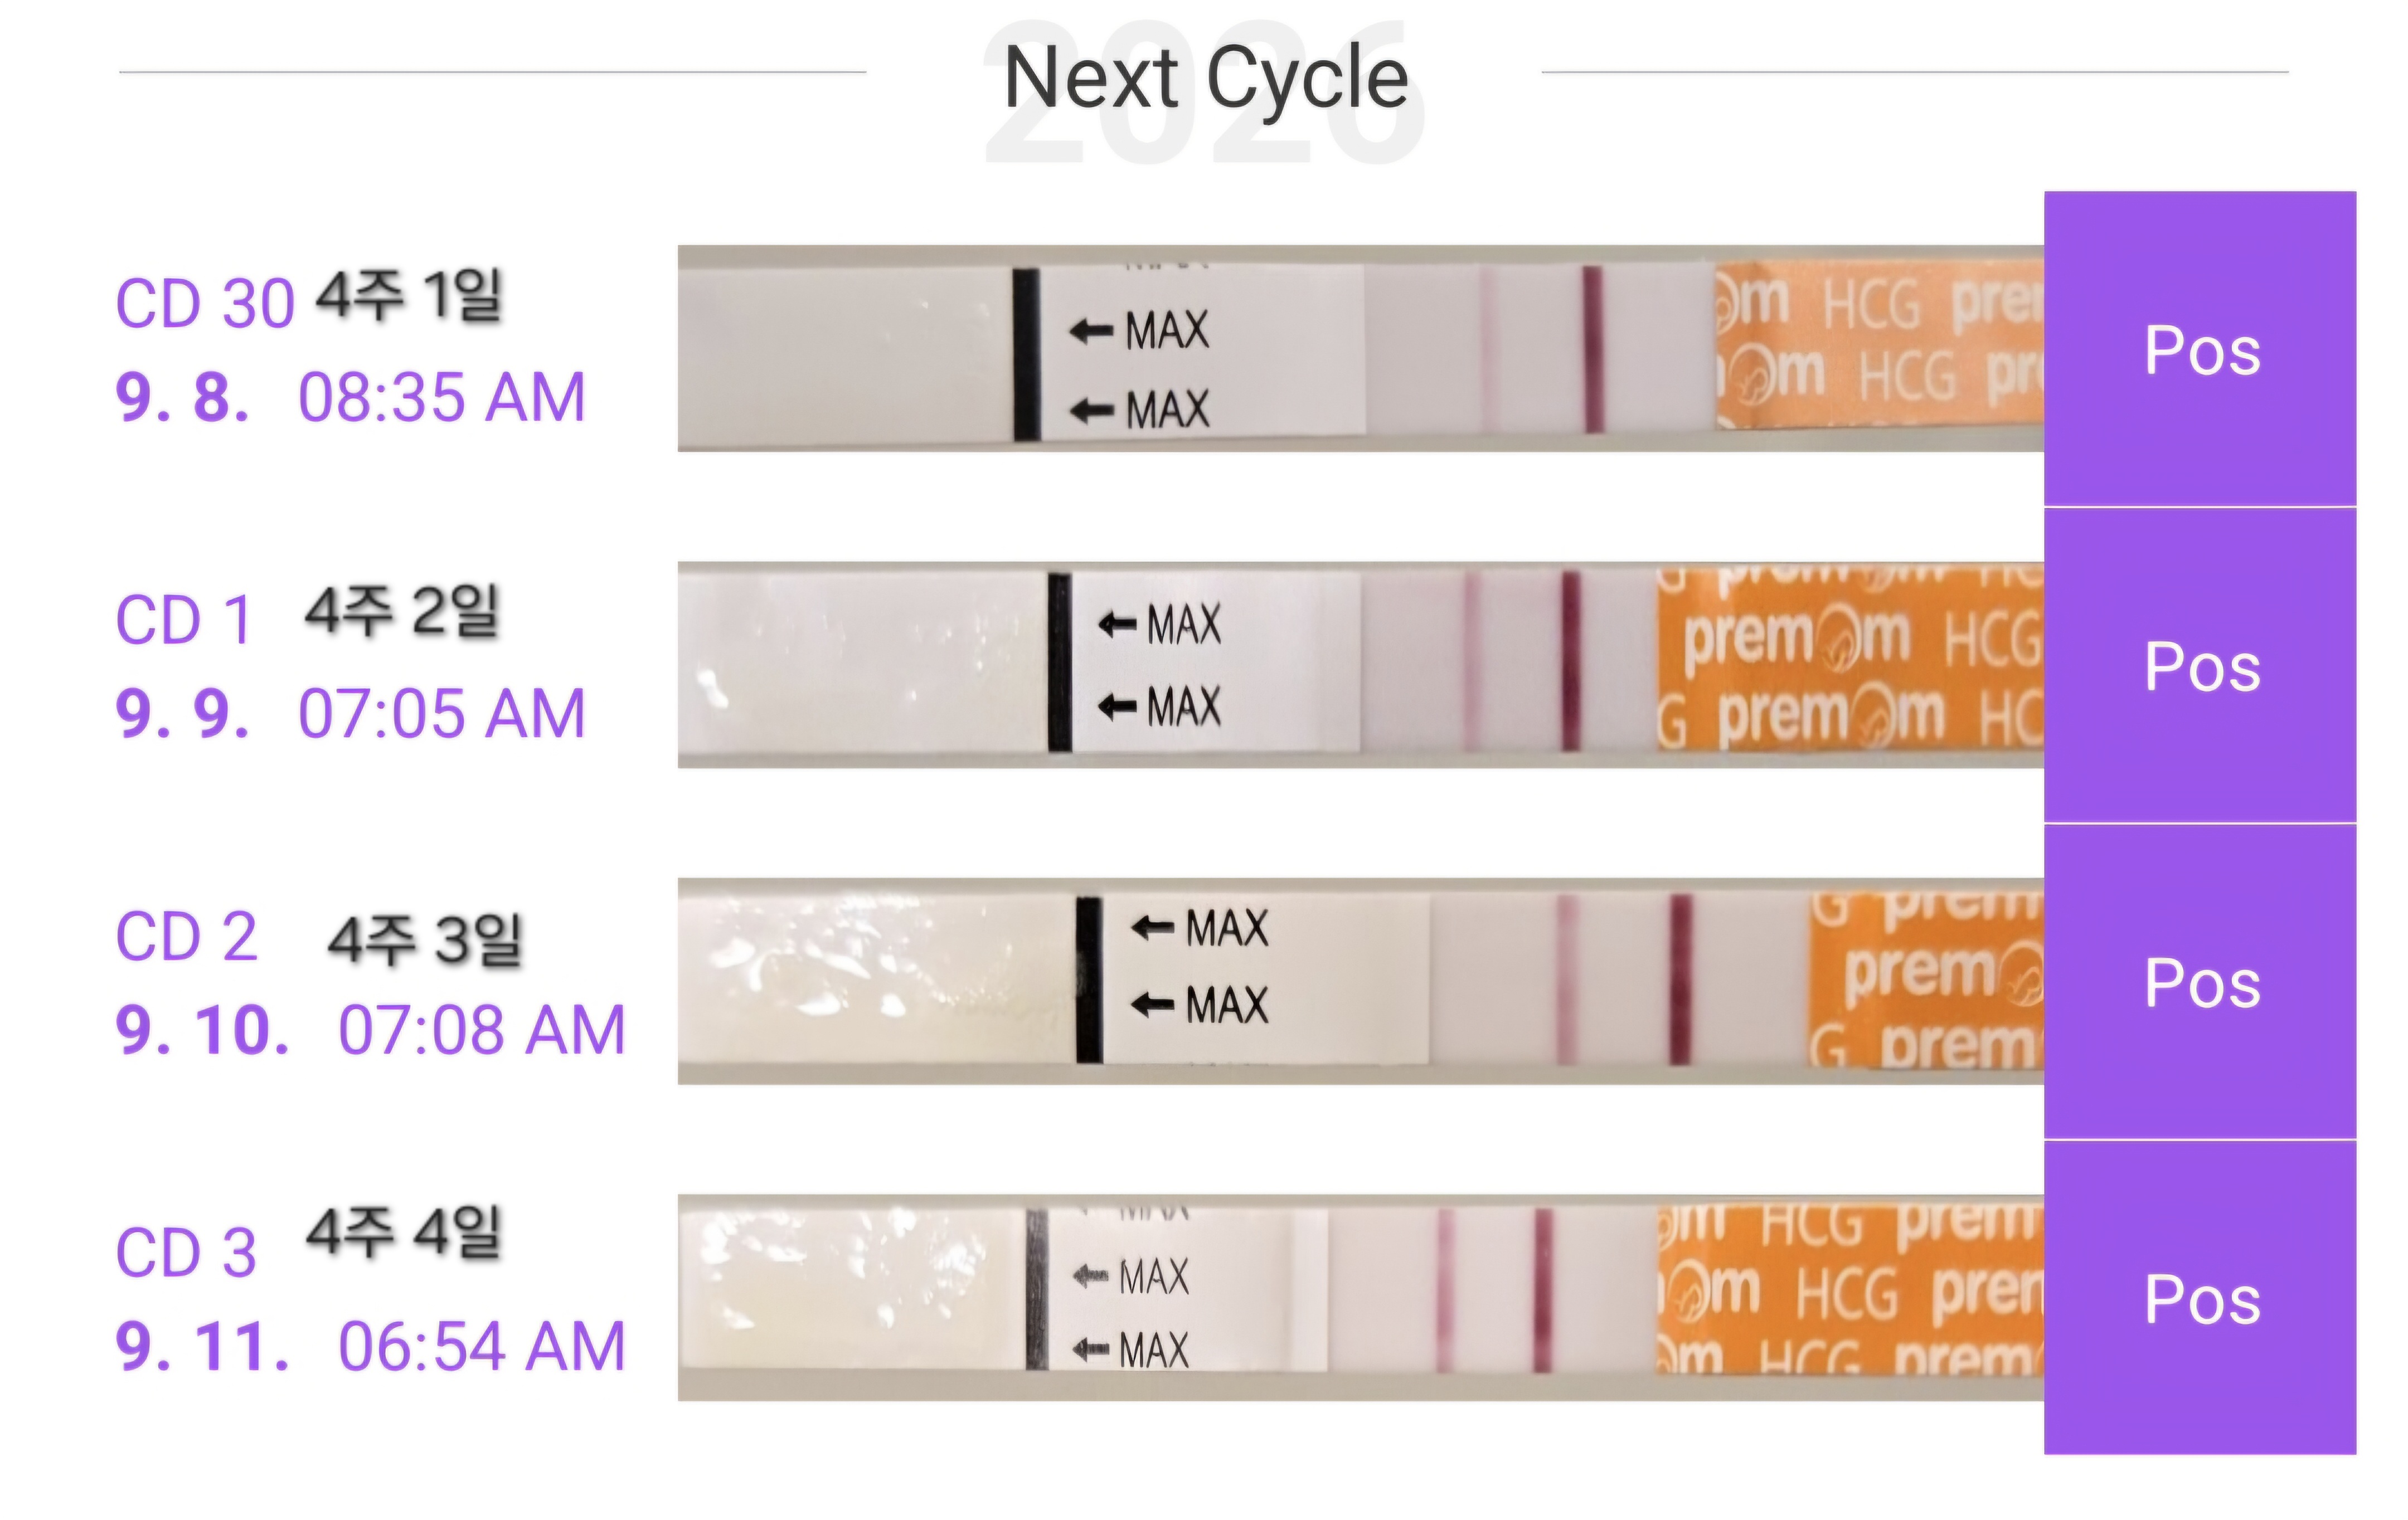Viewport: 2408px width, 1520px height.
Task: Tap the Pos result for CD 30
Action: tap(2200, 349)
